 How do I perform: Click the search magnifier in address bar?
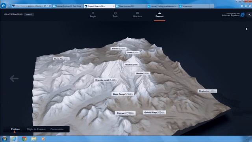45,6
